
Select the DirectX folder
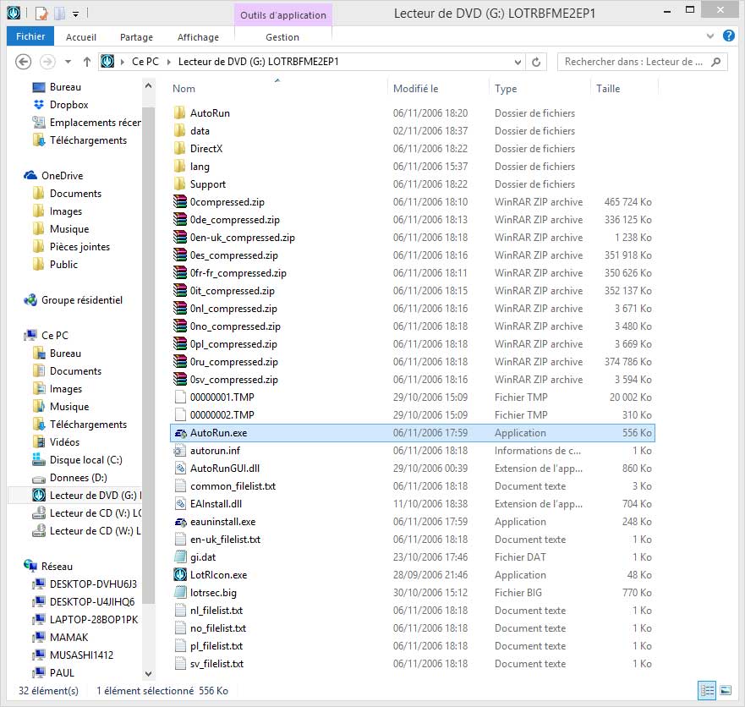coord(205,149)
